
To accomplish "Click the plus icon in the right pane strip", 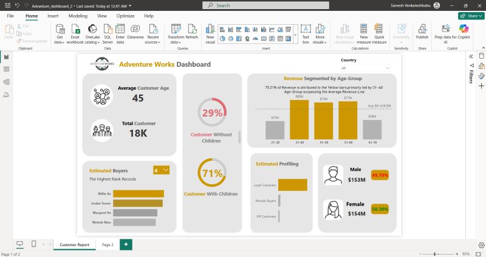I will click(x=481, y=86).
